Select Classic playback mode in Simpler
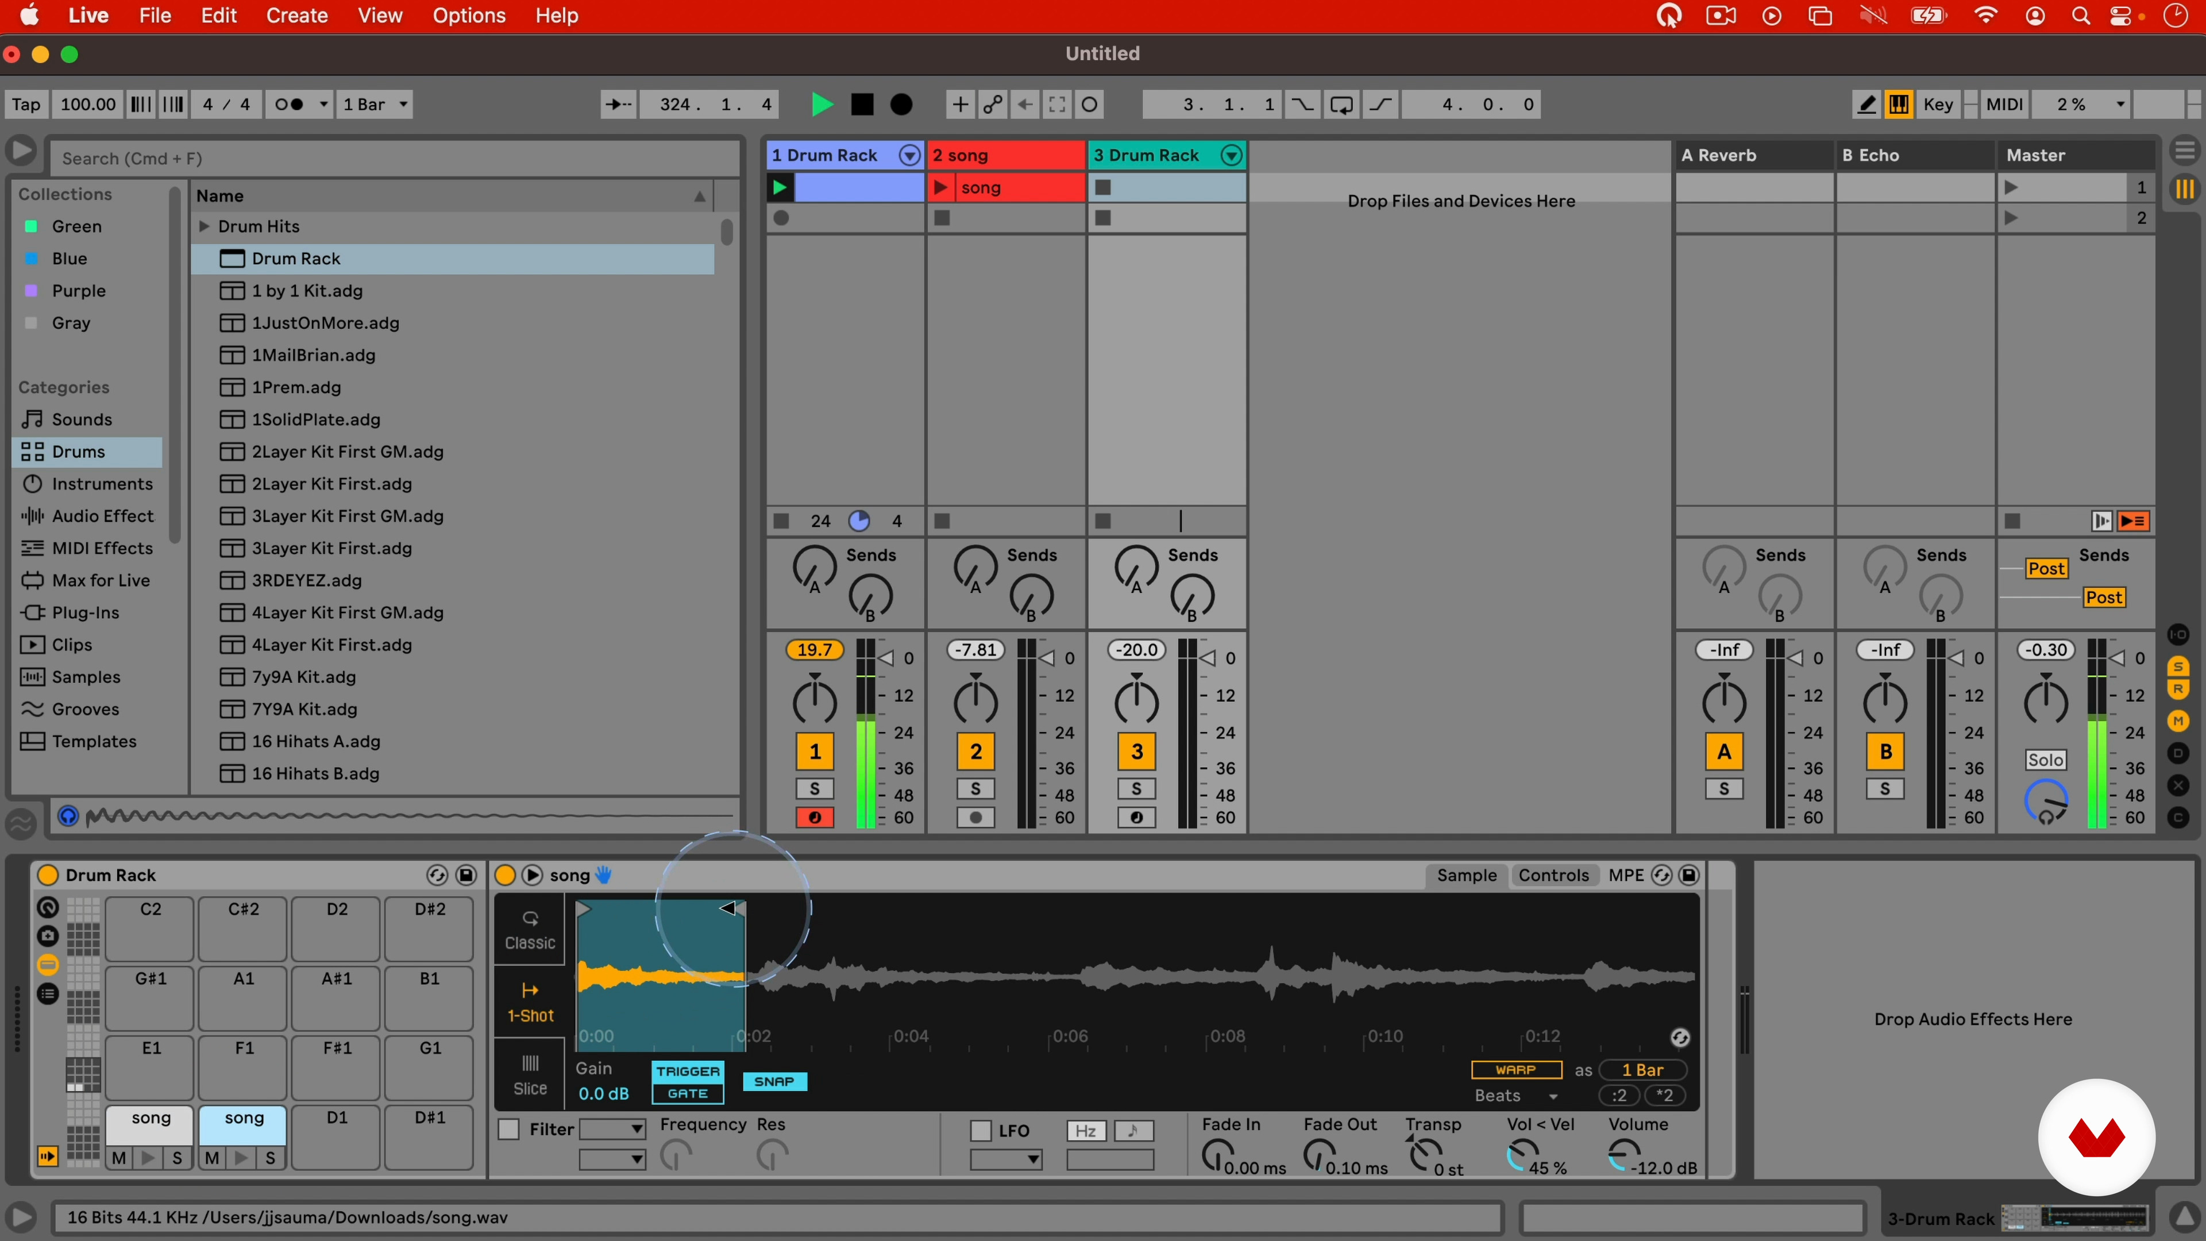The height and width of the screenshot is (1241, 2206). tap(530, 931)
